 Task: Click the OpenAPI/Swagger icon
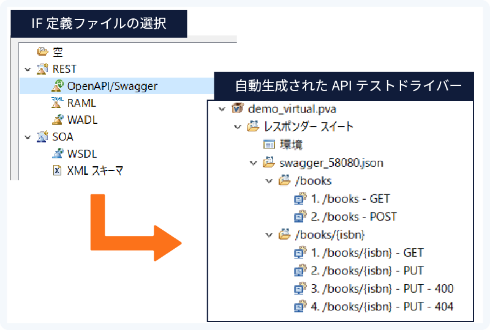tap(58, 86)
